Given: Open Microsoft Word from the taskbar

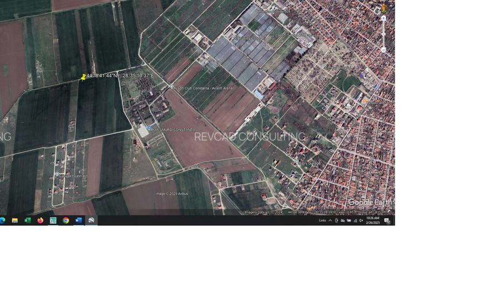Looking at the screenshot, I should 78,220.
